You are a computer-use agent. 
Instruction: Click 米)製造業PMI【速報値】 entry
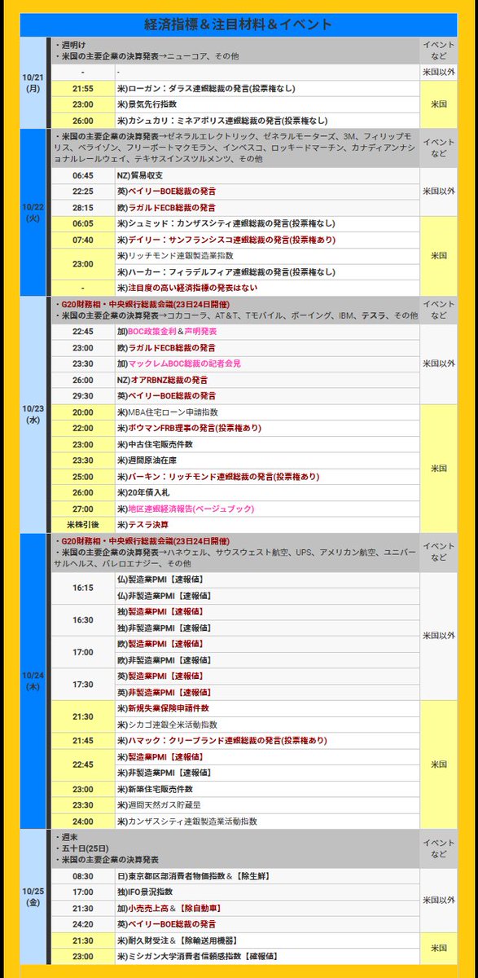267,757
